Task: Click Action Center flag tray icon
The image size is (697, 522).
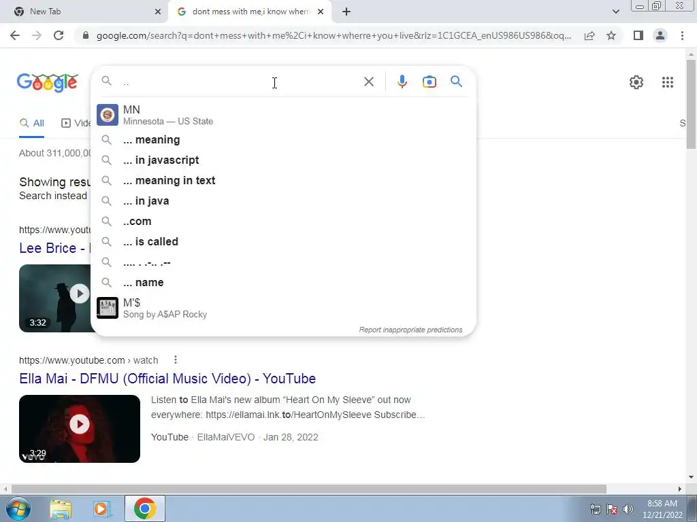Action: (x=612, y=509)
